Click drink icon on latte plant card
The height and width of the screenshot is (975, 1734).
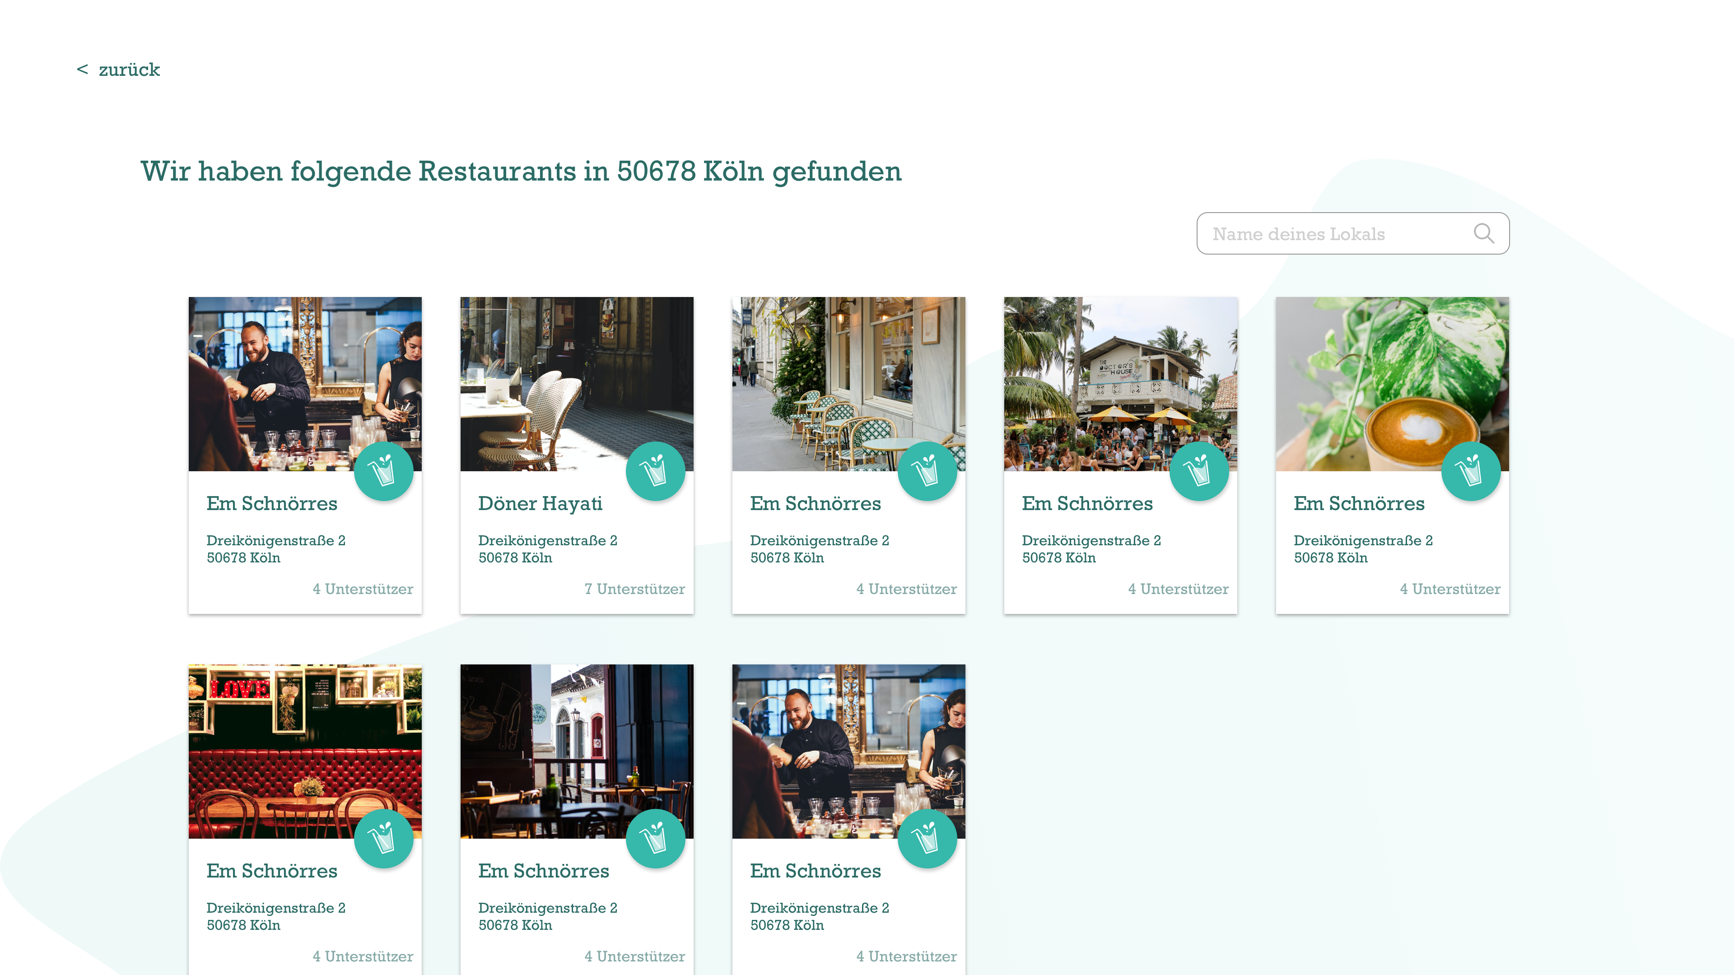1471,471
